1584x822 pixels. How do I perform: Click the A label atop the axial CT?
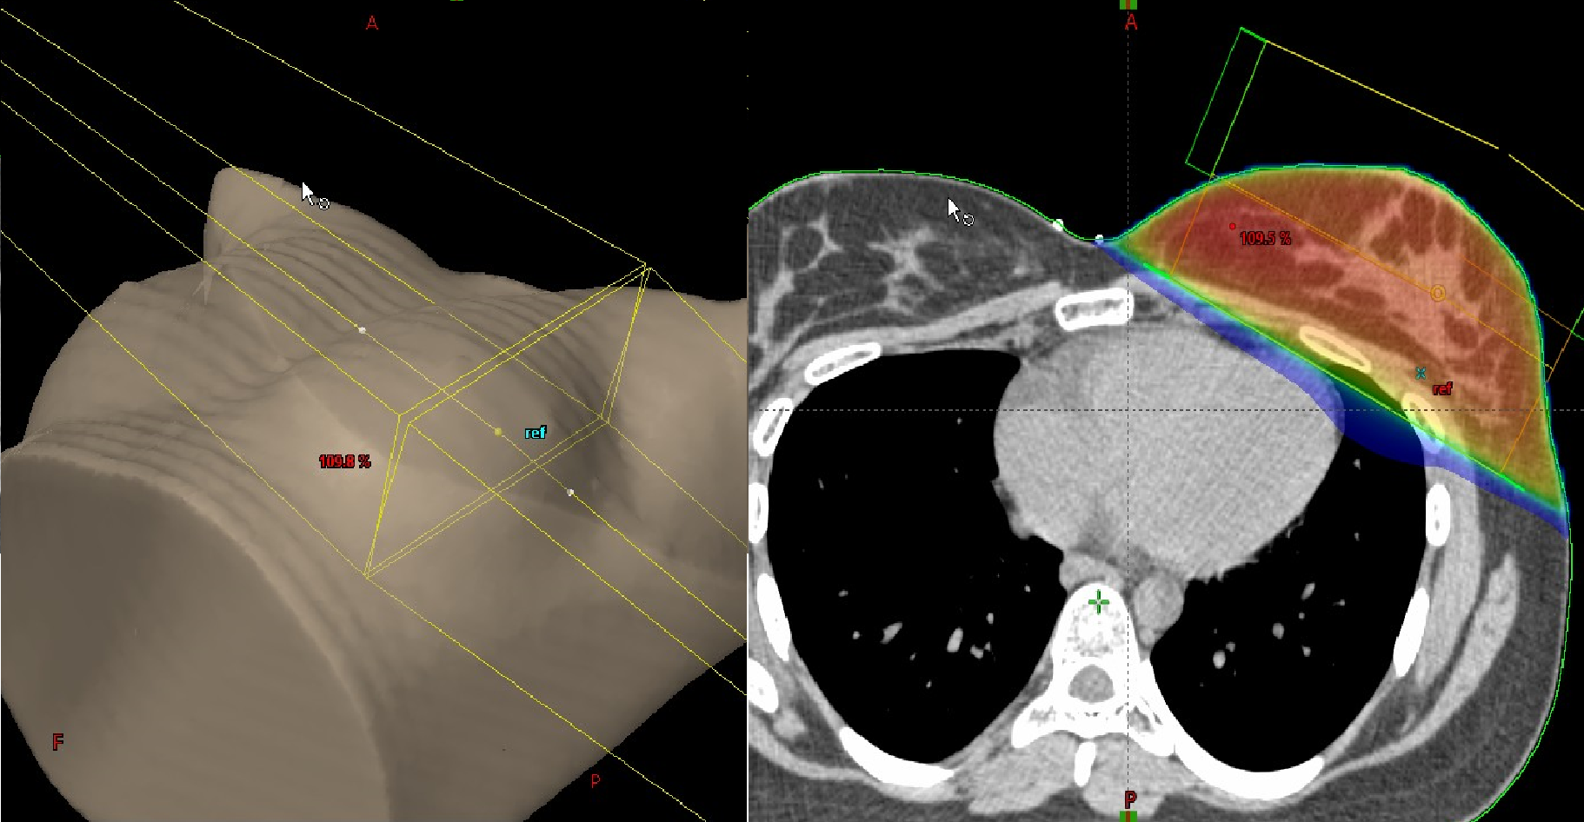(x=1131, y=23)
